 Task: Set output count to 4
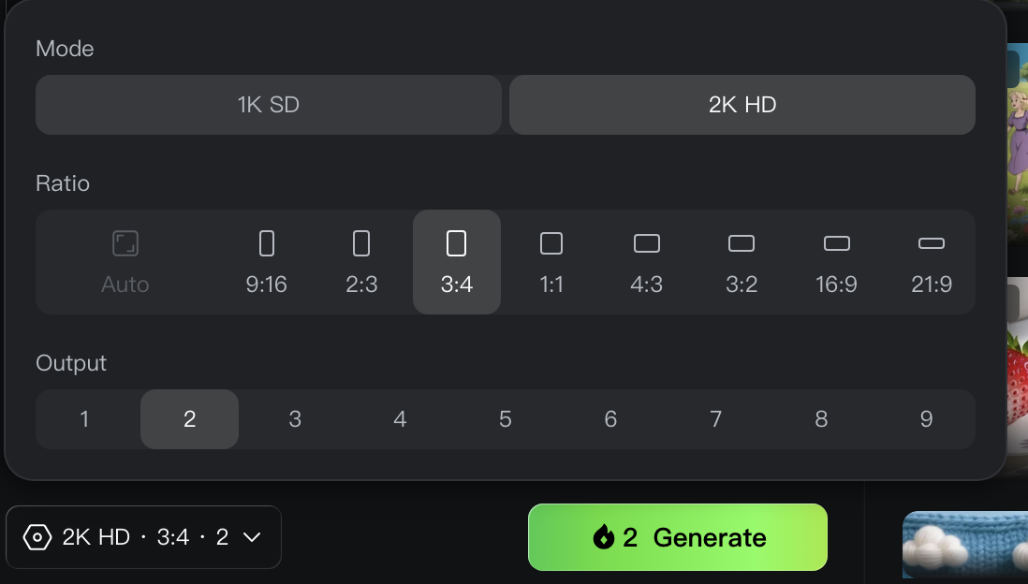tap(400, 419)
